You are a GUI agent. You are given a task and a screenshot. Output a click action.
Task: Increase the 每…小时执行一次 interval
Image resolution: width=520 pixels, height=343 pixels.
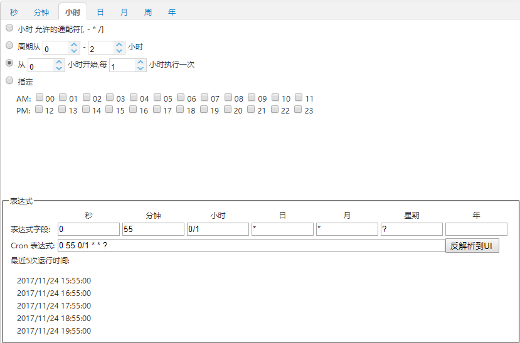point(141,62)
